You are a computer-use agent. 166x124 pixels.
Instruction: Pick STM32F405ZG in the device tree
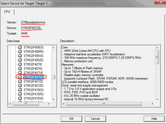pyautogui.click(x=33, y=60)
